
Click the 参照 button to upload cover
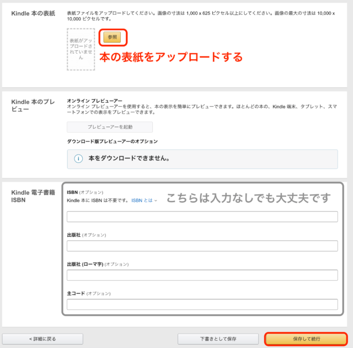[x=112, y=37]
